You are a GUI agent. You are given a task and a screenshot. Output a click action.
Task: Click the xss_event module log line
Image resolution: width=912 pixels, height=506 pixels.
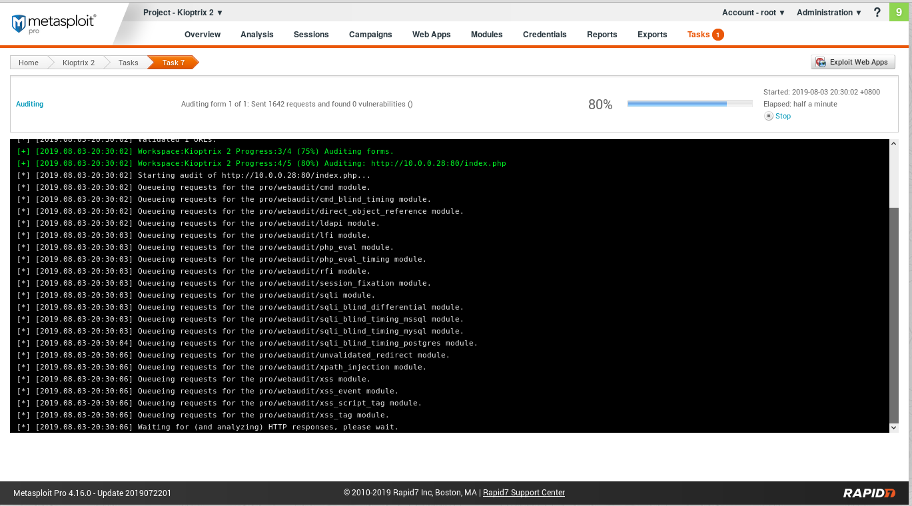pos(208,391)
